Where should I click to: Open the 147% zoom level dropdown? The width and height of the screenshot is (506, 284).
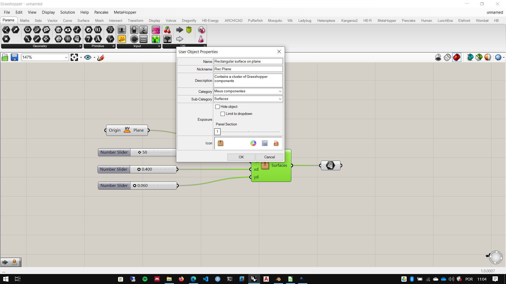point(66,57)
